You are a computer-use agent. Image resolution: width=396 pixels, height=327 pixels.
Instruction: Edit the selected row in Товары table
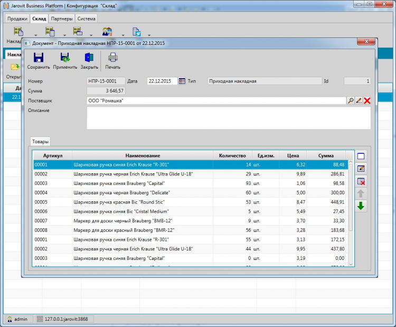361,169
